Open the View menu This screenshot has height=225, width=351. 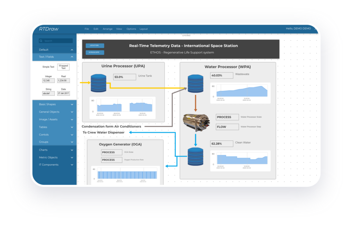click(x=119, y=29)
